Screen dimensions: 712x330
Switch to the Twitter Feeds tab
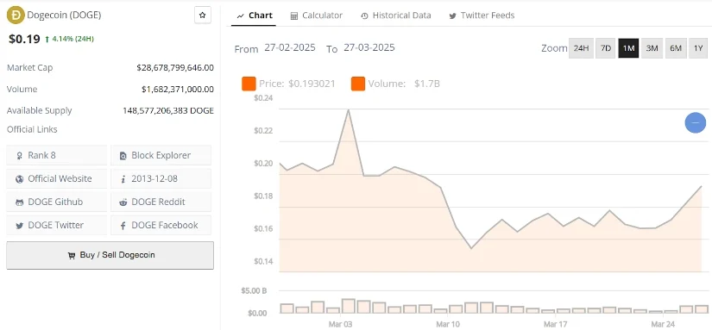point(482,16)
